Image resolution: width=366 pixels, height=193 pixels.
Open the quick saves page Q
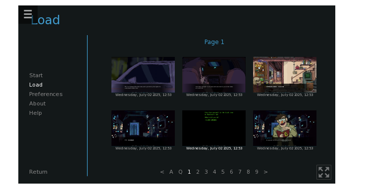click(x=180, y=172)
